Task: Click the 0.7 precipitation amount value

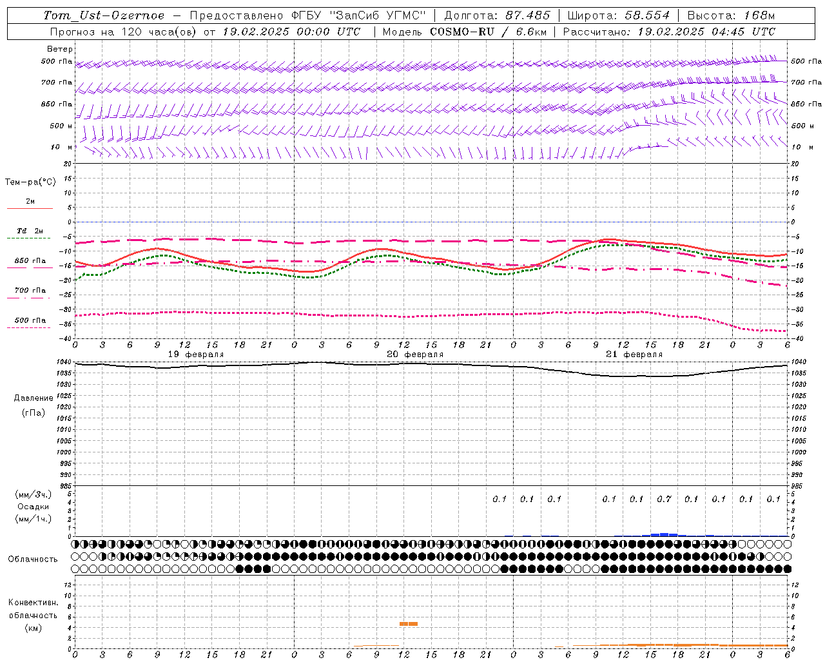Action: pyautogui.click(x=664, y=499)
